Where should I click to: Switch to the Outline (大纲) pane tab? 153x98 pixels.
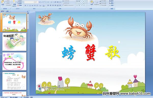(7, 11)
